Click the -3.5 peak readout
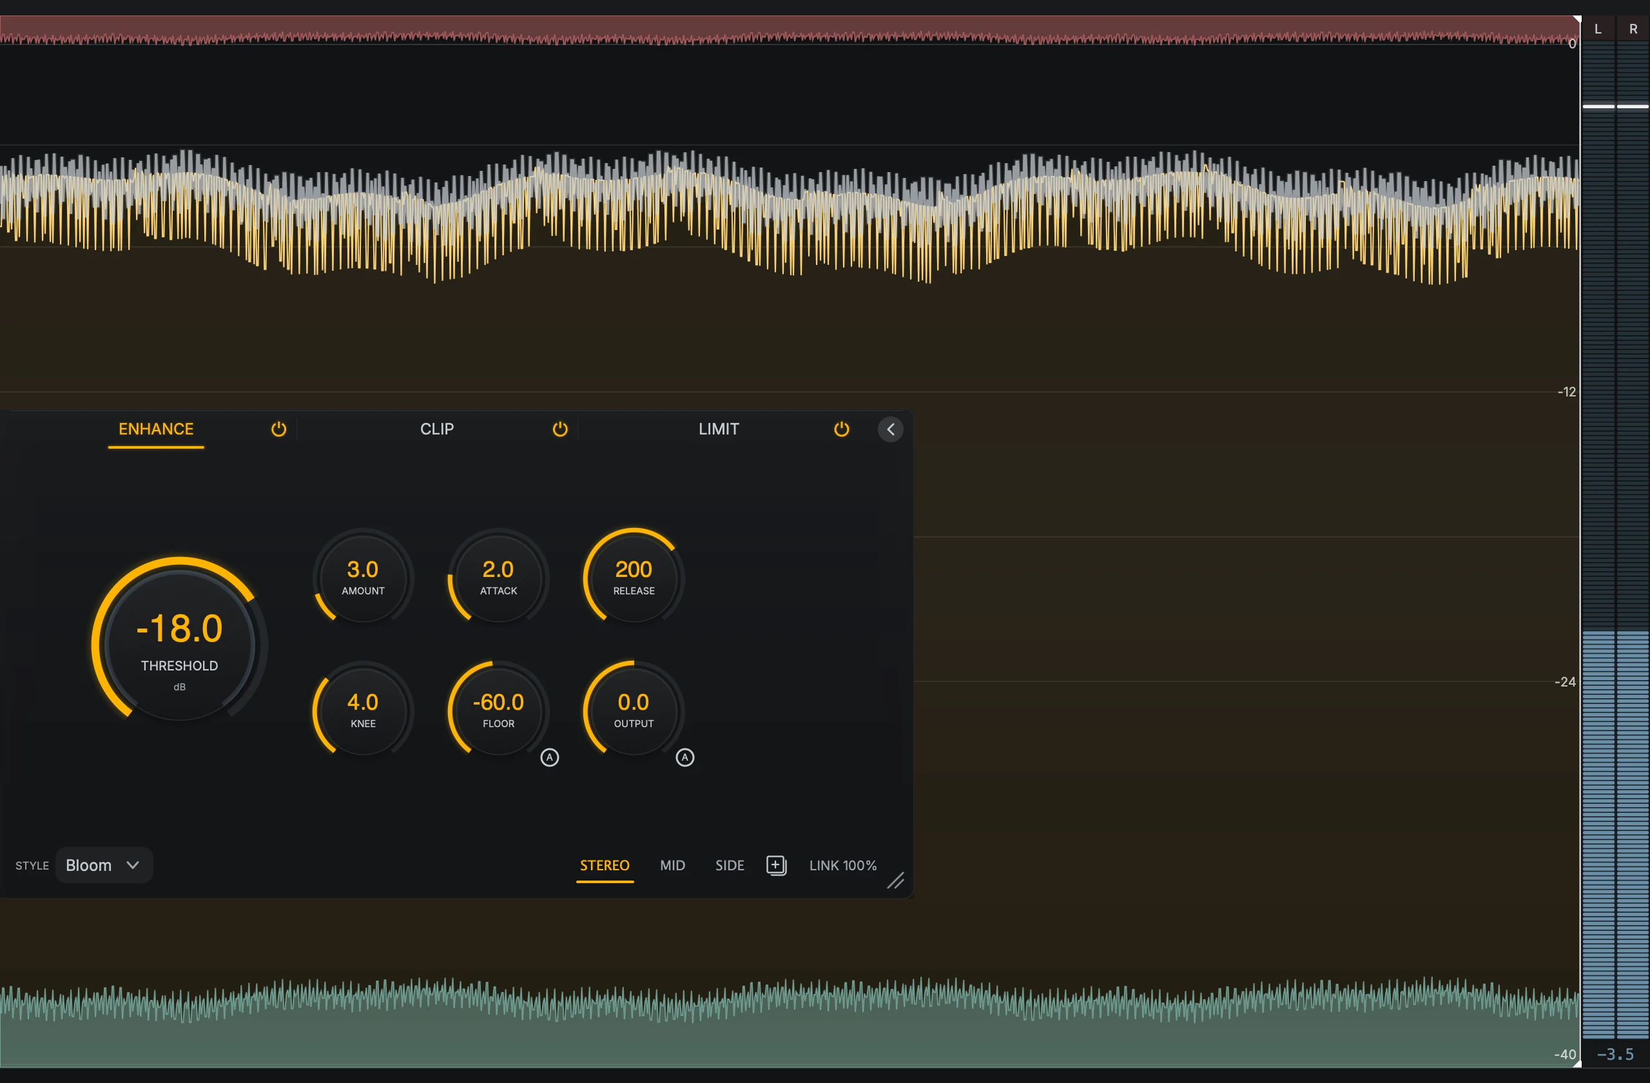The width and height of the screenshot is (1650, 1083). [x=1616, y=1055]
